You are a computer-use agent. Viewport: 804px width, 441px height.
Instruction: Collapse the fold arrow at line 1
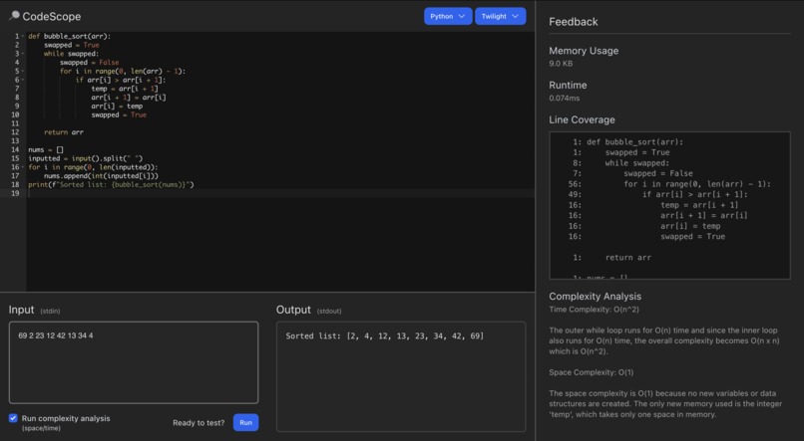pyautogui.click(x=23, y=36)
